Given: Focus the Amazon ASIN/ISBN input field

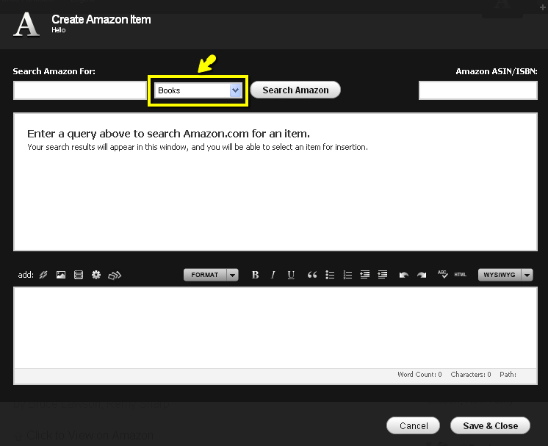Looking at the screenshot, I should click(477, 90).
